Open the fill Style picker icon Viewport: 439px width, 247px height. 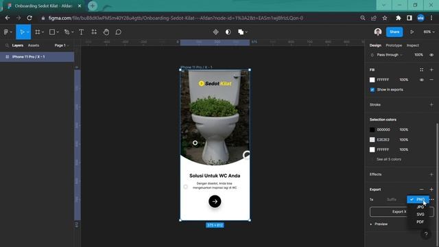tap(421, 70)
